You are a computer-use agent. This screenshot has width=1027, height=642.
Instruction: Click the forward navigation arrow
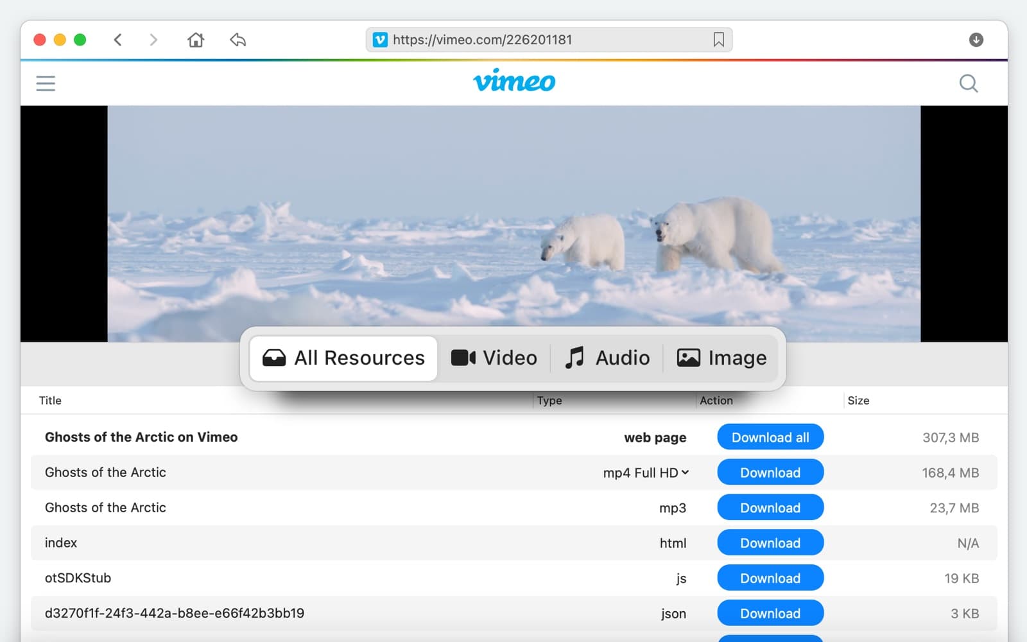pos(153,40)
